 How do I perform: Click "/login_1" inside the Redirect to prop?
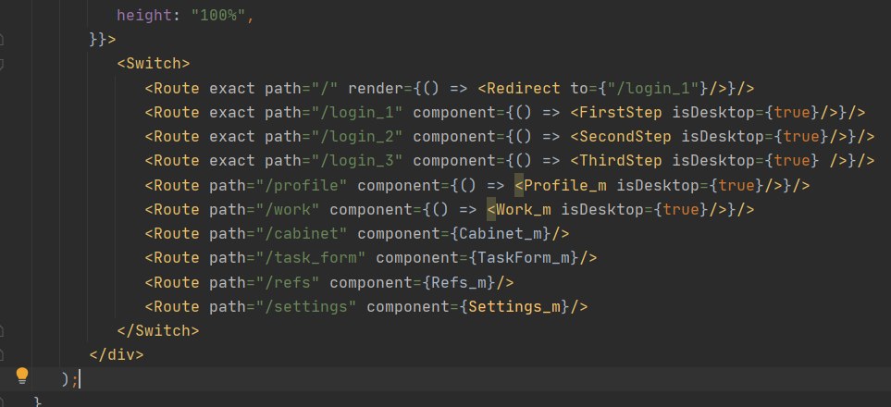click(x=653, y=88)
